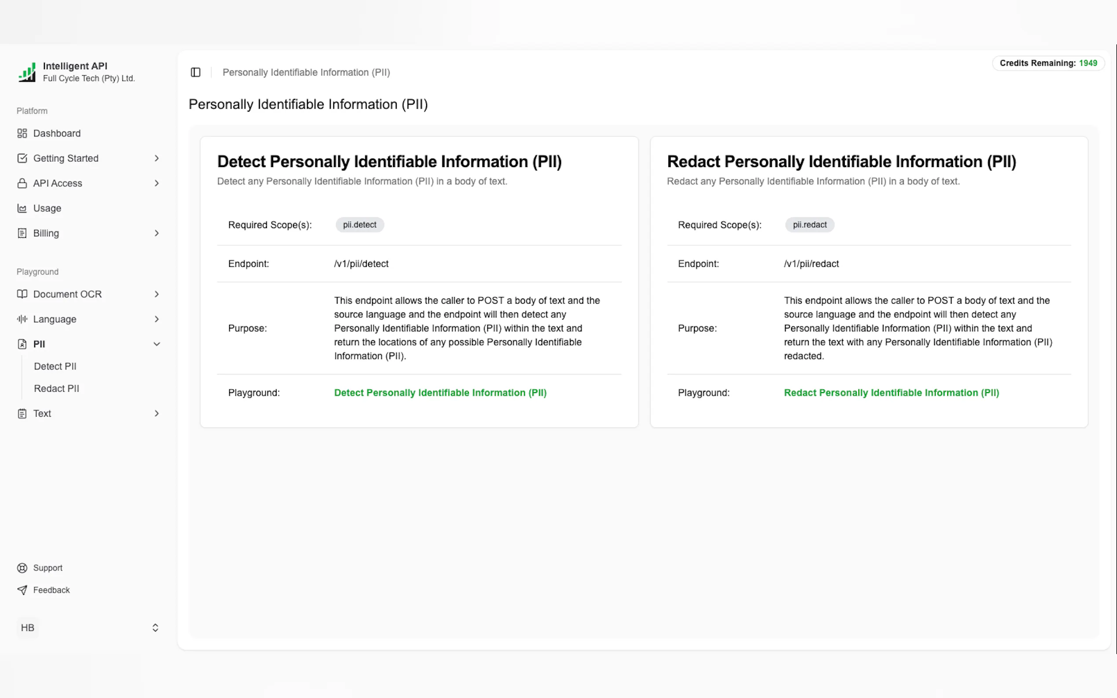Image resolution: width=1117 pixels, height=698 pixels.
Task: Click the Usage chart icon
Action: click(x=22, y=208)
